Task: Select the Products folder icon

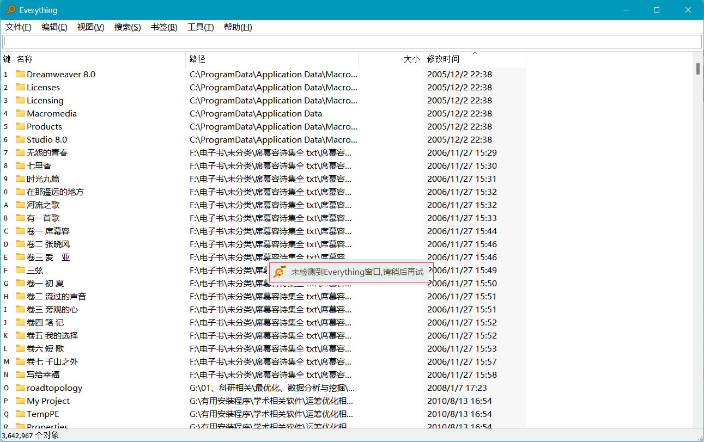Action: point(21,126)
